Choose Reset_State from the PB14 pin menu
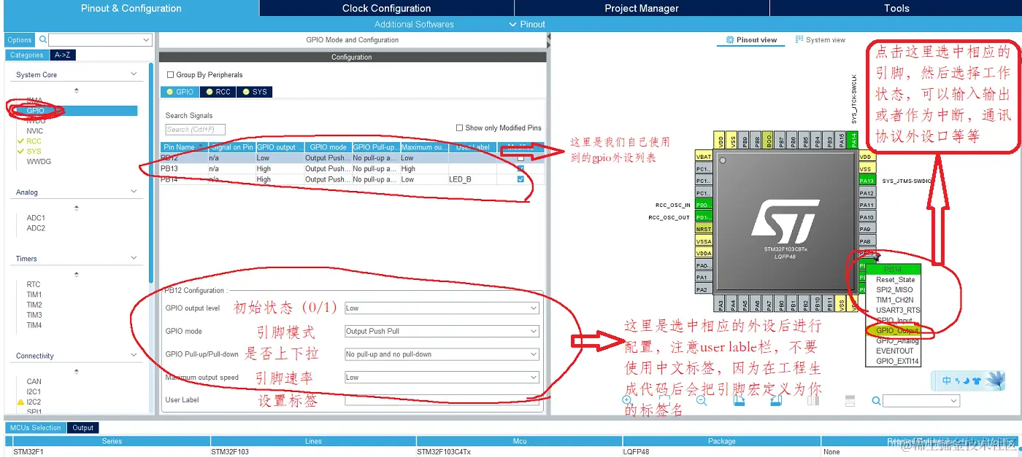 [x=895, y=279]
